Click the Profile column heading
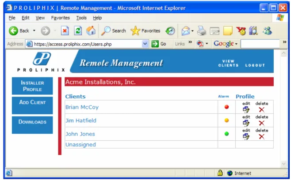The height and width of the screenshot is (180, 291). tap(245, 97)
